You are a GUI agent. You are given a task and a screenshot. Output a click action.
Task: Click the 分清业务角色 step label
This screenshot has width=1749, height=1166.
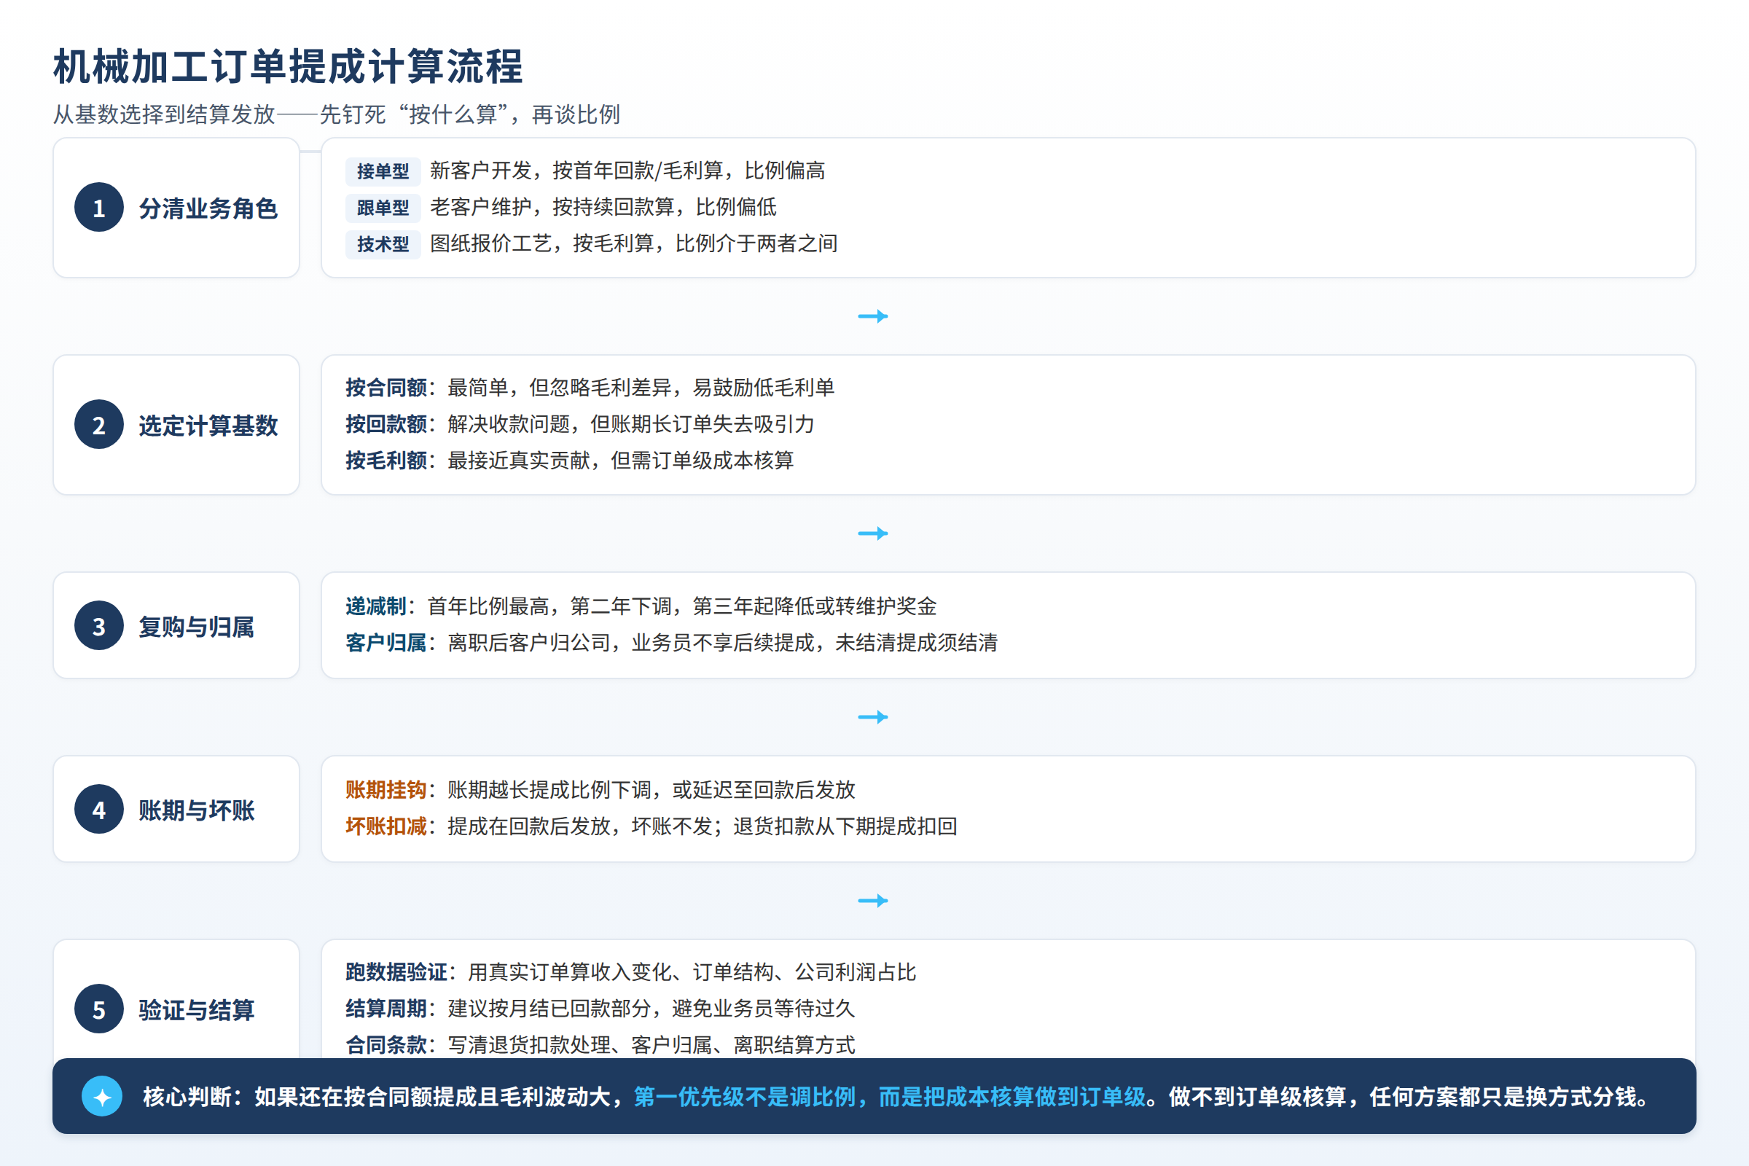click(x=208, y=208)
